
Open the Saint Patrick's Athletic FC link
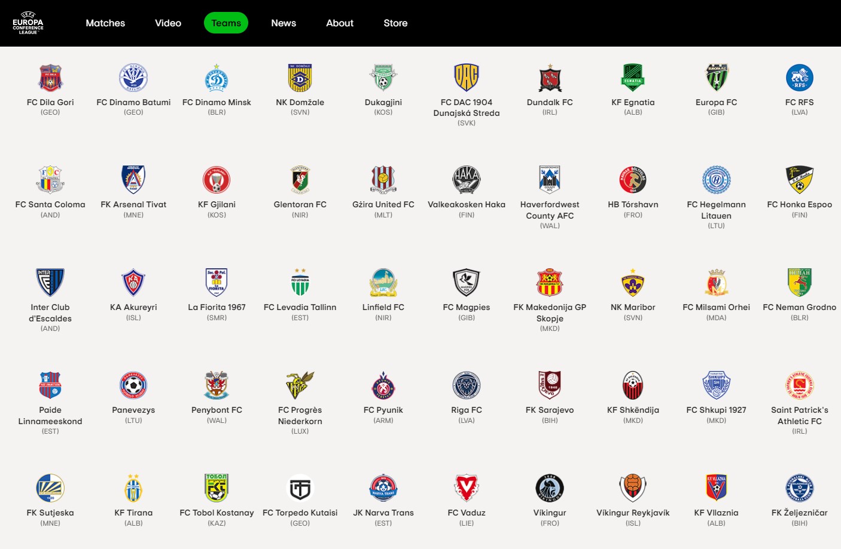coord(799,416)
